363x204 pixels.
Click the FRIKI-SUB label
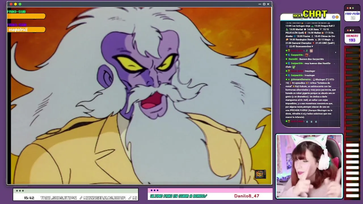(16, 12)
